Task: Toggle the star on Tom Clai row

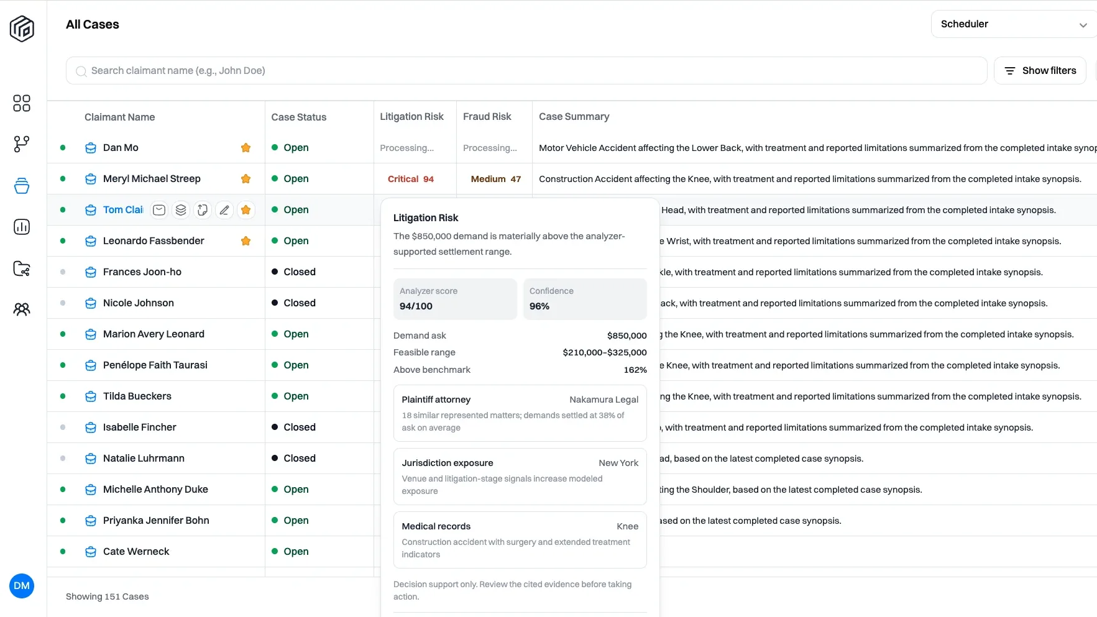Action: tap(246, 210)
